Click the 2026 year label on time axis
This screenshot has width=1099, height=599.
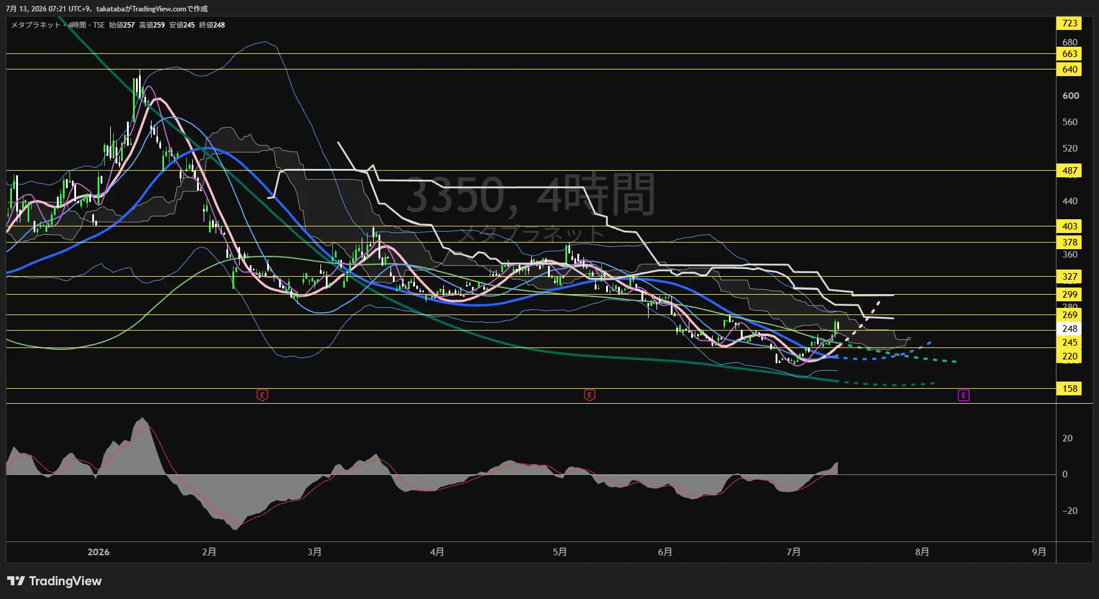pyautogui.click(x=98, y=552)
